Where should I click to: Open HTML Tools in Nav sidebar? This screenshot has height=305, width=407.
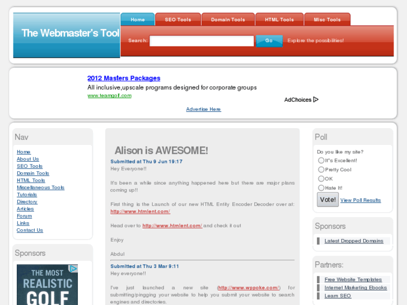coord(31,180)
